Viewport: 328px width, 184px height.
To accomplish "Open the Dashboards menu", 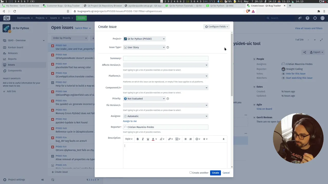I will [x=25, y=18].
